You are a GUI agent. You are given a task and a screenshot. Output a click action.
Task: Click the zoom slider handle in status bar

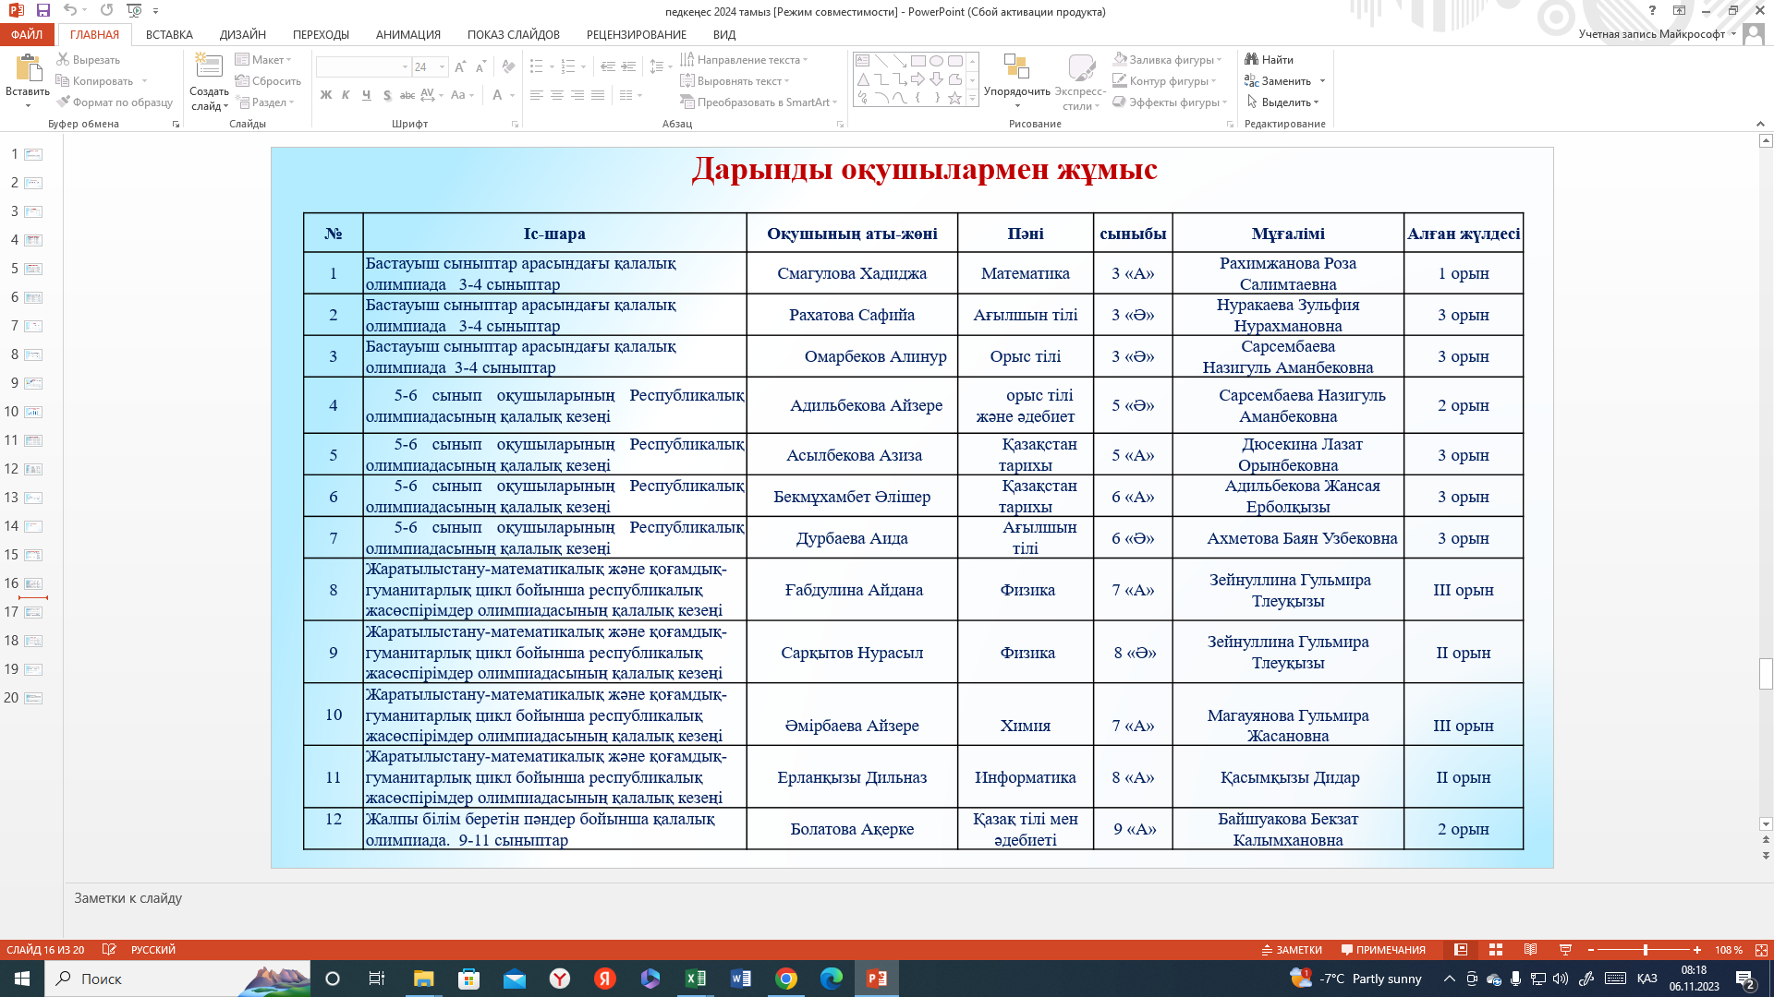[1646, 950]
